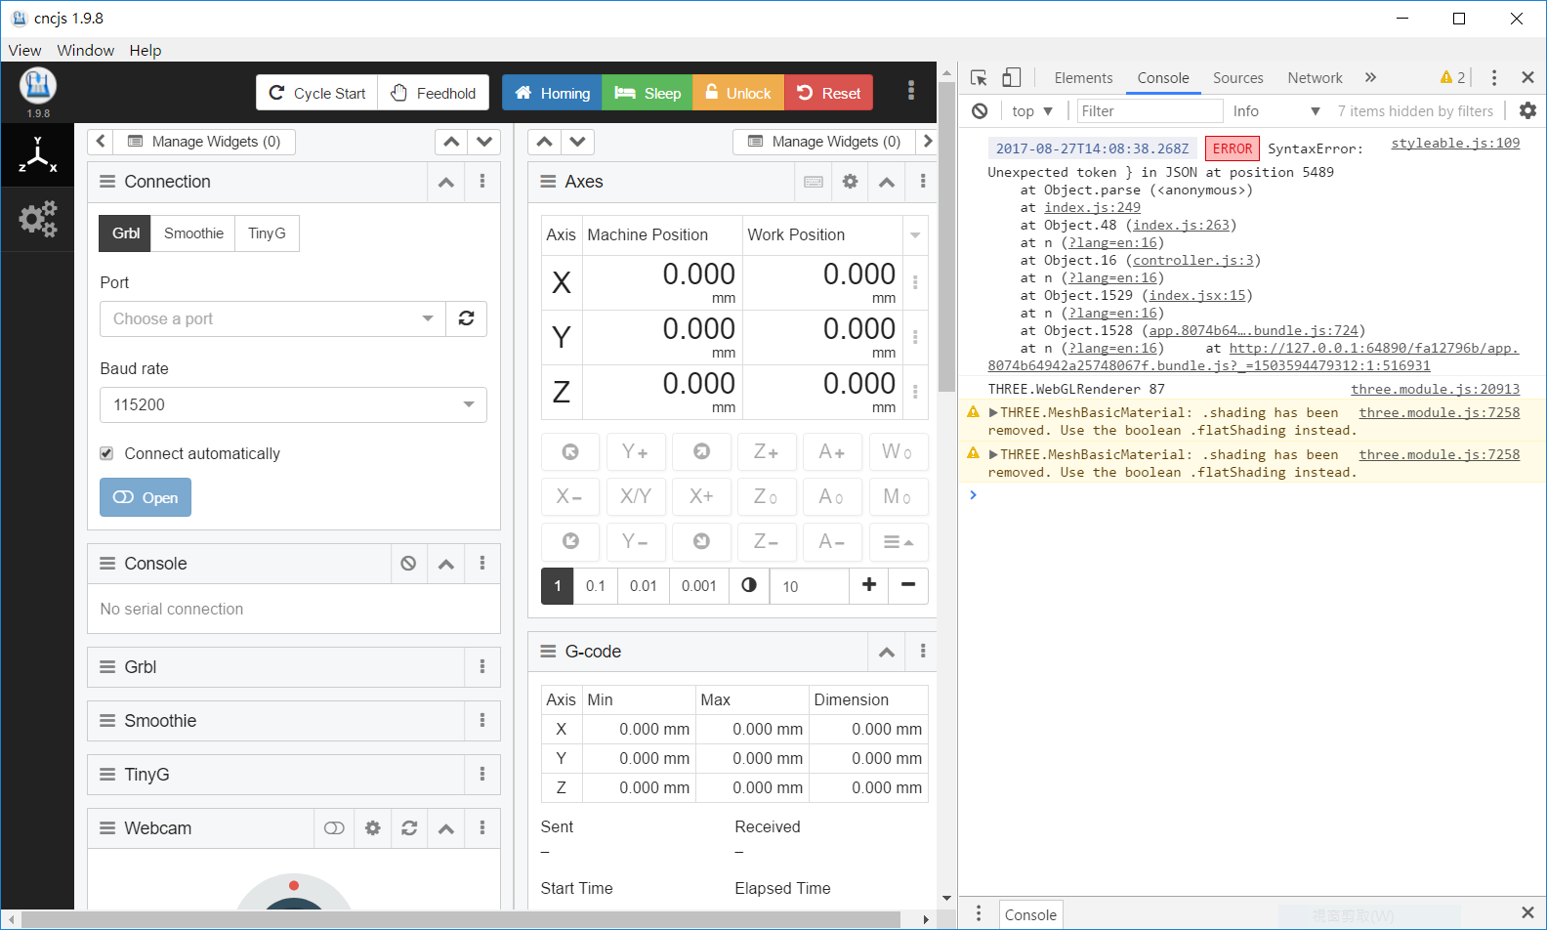Click the horizontal scrollbar at bottom
Screen dimensions: 1547x930
click(x=459, y=919)
